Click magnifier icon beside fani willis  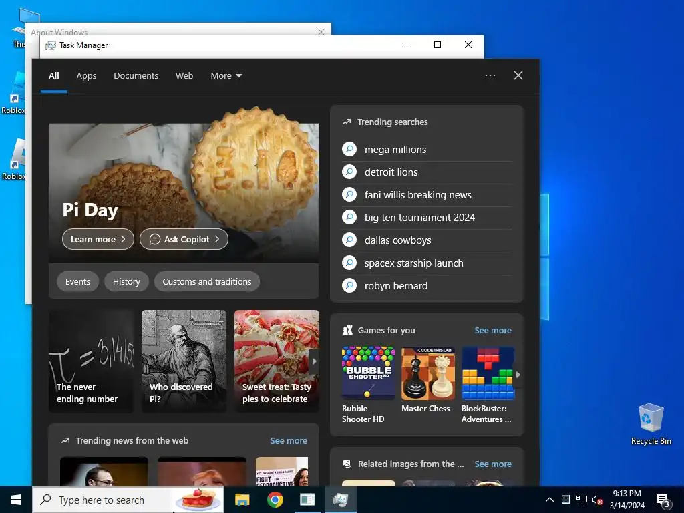pos(349,194)
